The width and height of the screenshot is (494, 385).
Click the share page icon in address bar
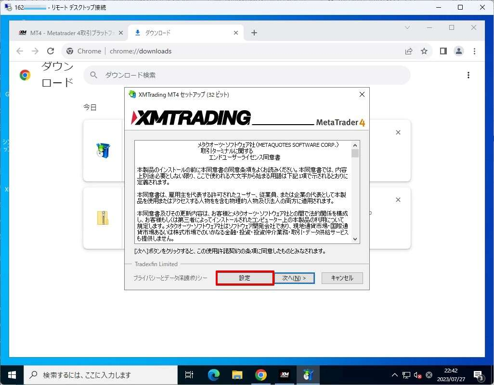click(409, 51)
